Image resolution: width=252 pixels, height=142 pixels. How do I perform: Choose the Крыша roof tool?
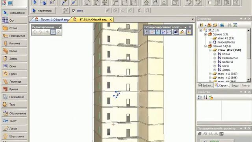coord(14,89)
